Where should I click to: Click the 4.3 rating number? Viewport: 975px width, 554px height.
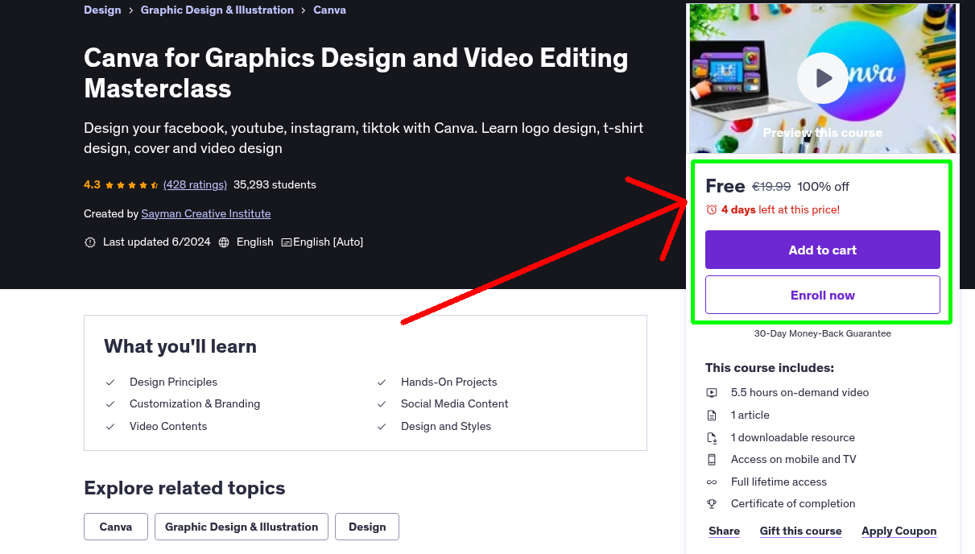[x=92, y=184]
